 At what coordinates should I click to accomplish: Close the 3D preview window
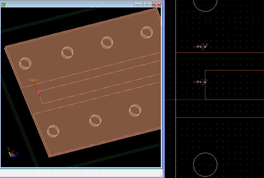pos(157,4)
